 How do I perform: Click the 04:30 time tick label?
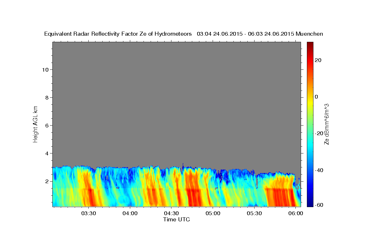[171, 214]
